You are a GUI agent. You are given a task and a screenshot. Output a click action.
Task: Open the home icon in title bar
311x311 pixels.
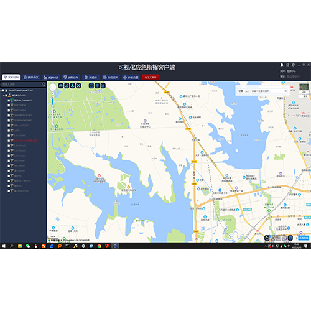pyautogui.click(x=287, y=65)
